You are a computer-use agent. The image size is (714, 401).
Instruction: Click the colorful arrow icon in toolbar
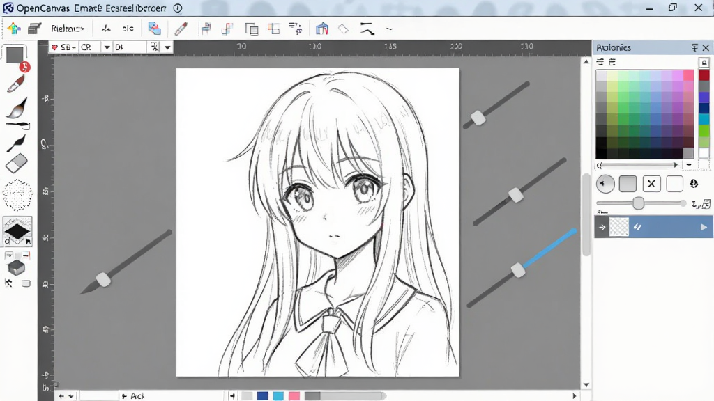14,29
